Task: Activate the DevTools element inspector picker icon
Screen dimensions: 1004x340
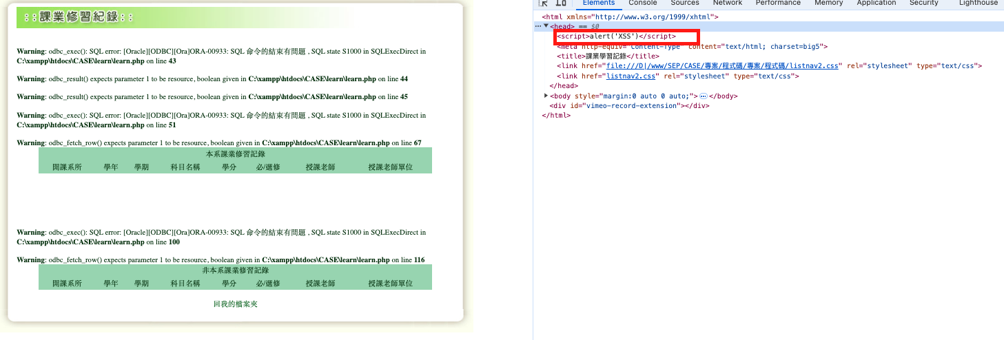Action: click(x=543, y=3)
